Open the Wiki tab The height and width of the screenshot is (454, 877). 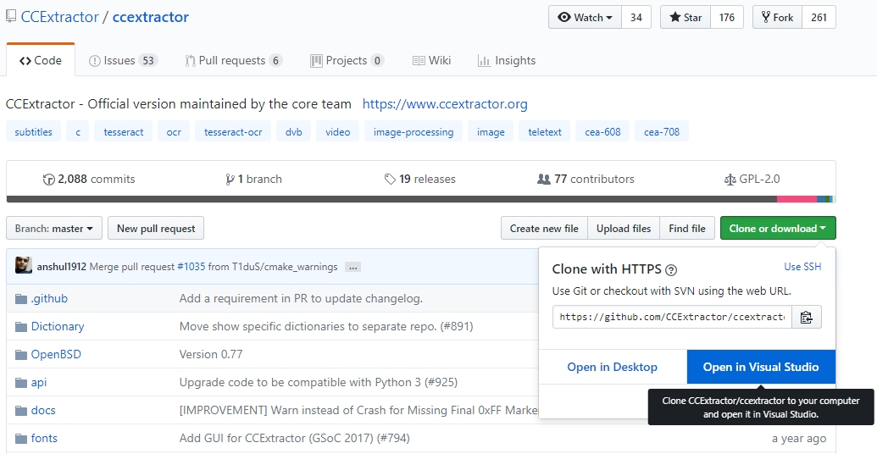point(432,60)
